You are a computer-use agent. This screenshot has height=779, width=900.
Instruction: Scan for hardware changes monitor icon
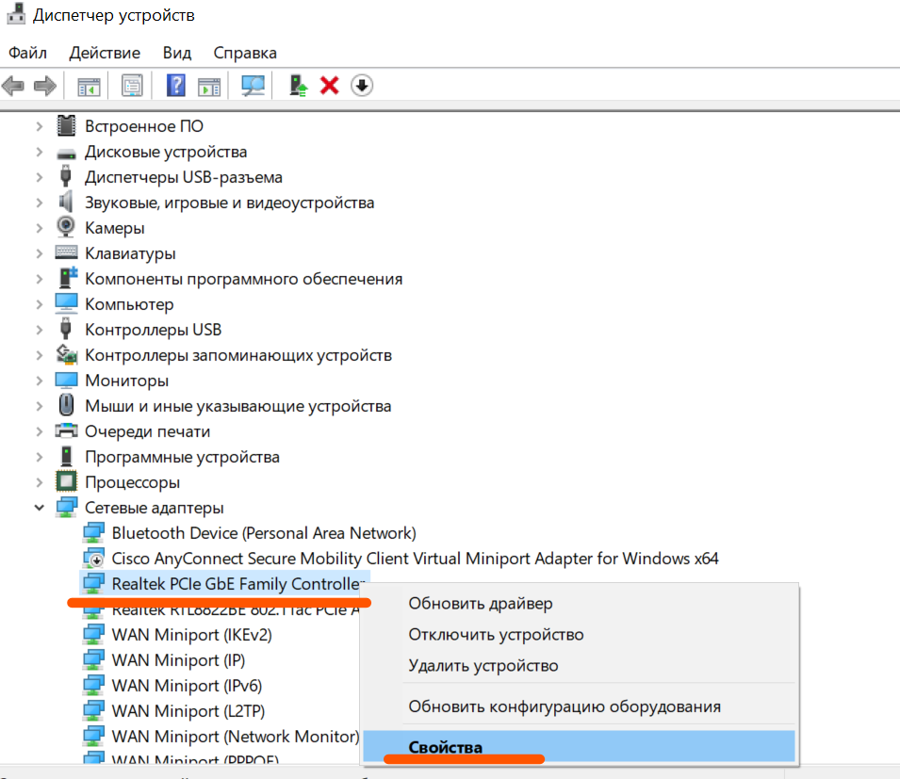point(253,86)
